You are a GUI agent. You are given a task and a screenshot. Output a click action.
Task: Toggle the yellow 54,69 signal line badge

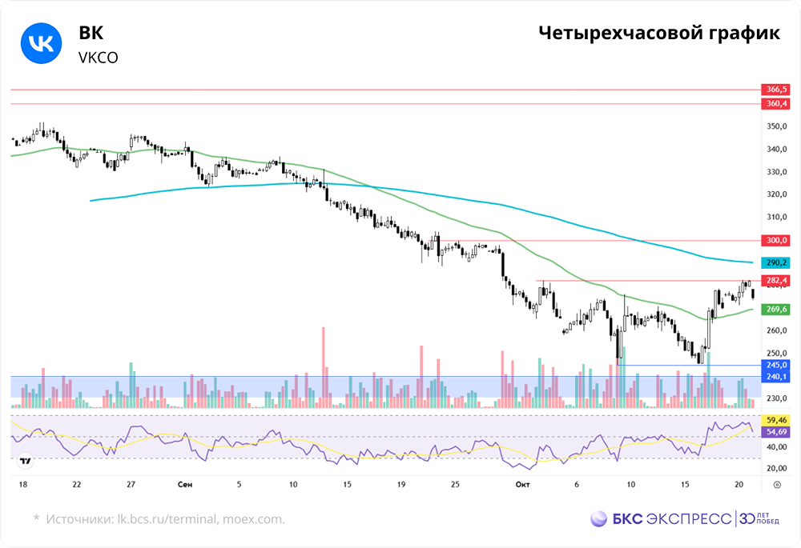pyautogui.click(x=775, y=431)
